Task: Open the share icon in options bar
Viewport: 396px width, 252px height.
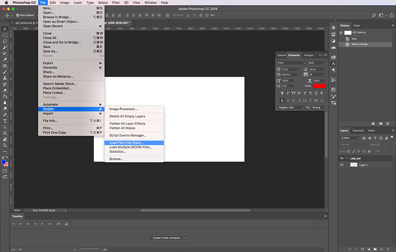Action: point(391,15)
